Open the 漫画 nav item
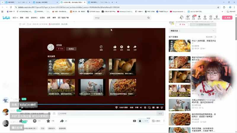237x133 pixels. (x=49, y=18)
